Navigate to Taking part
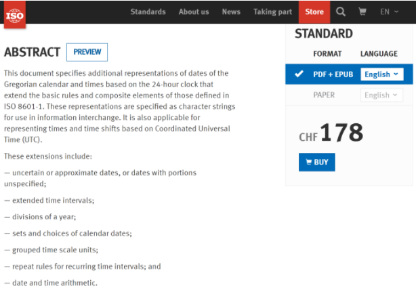Screen dimensions: 416x293 click(272, 12)
